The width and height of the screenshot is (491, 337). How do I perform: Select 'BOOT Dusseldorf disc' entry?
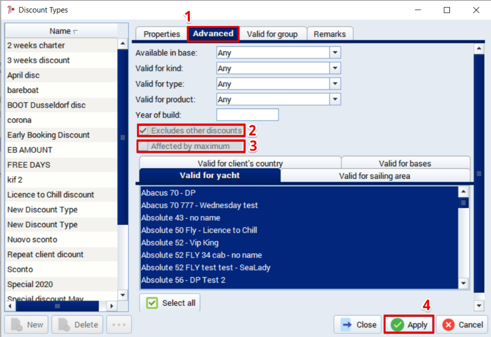pyautogui.click(x=61, y=105)
